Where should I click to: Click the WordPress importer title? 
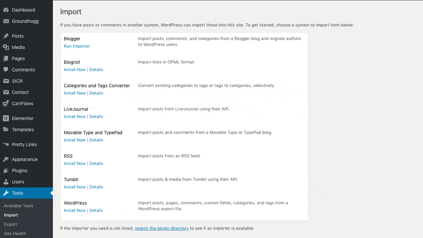[x=75, y=203]
